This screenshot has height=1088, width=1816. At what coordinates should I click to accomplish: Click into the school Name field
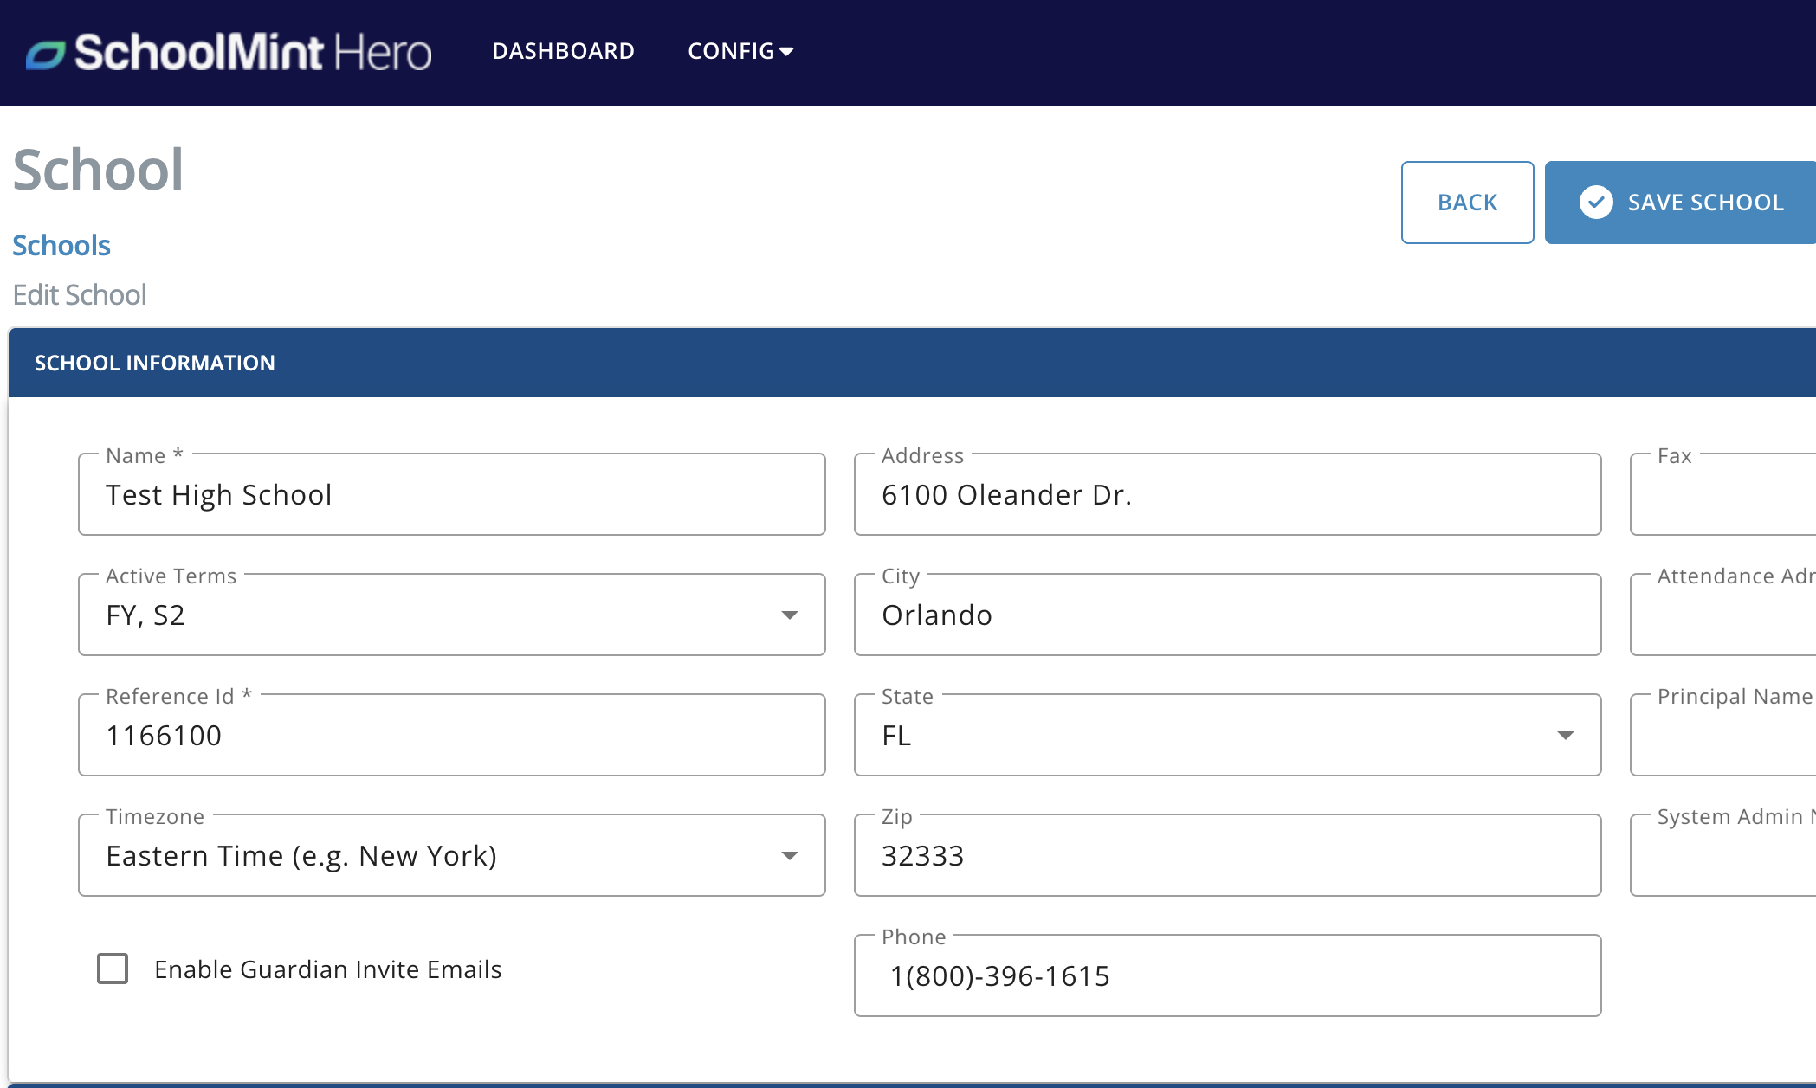[x=450, y=495]
